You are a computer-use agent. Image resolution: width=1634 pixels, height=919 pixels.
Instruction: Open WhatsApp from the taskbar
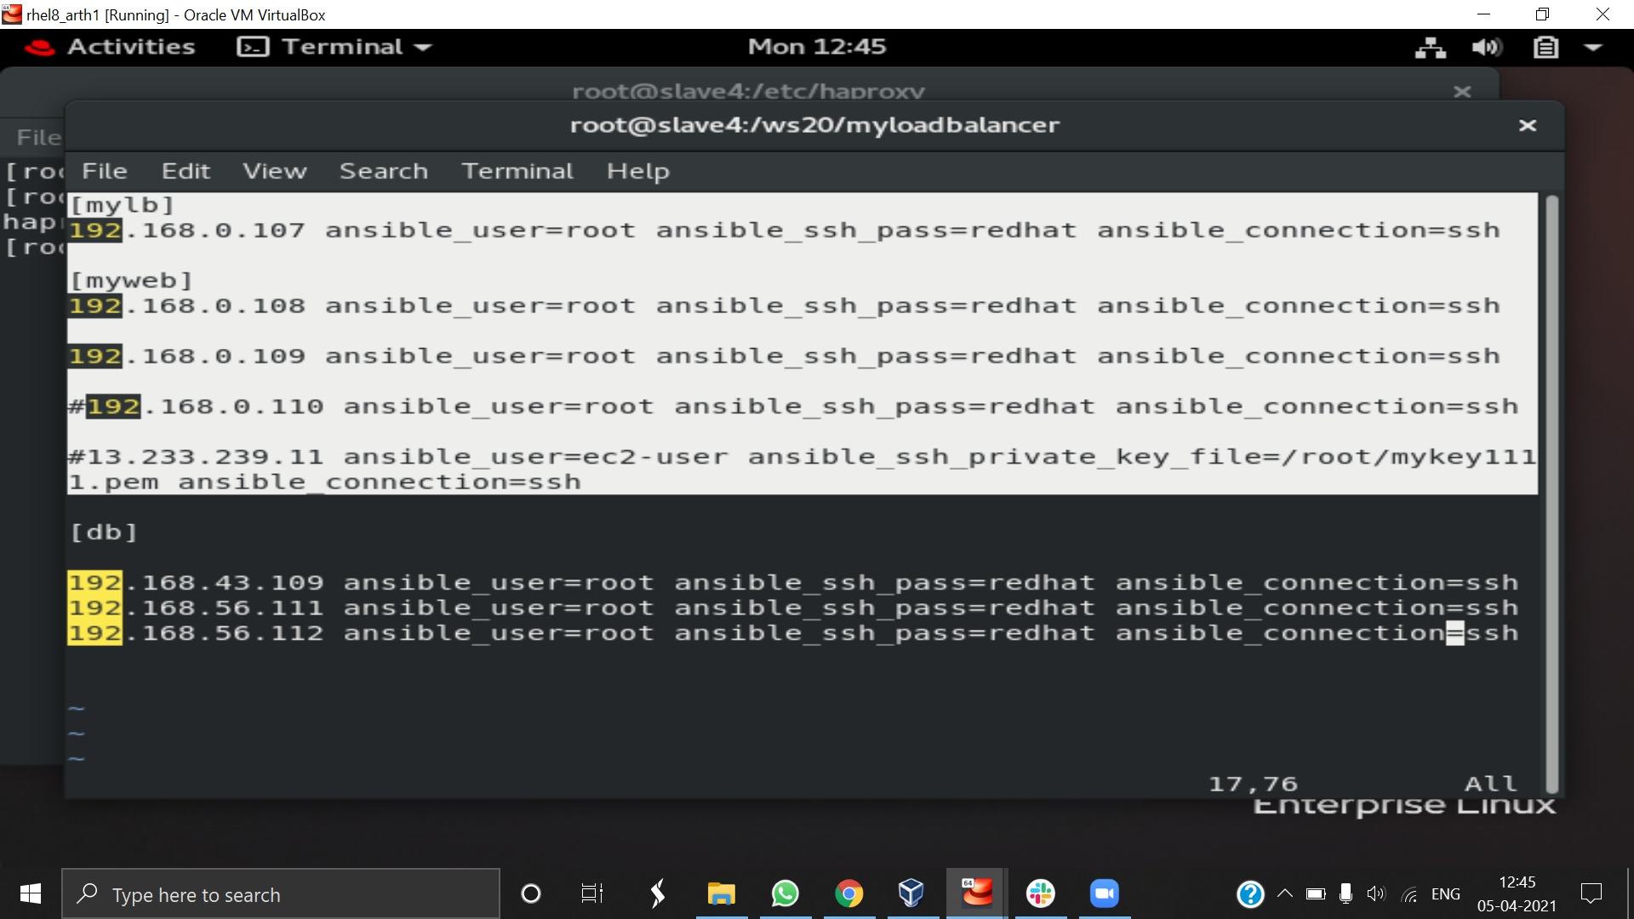(785, 893)
